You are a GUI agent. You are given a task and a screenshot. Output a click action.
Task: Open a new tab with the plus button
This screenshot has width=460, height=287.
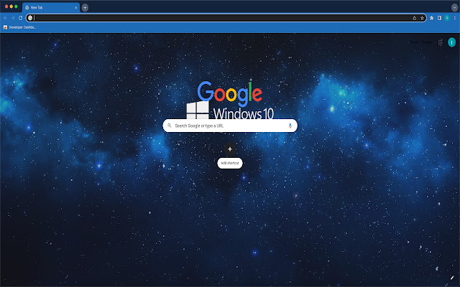point(85,8)
